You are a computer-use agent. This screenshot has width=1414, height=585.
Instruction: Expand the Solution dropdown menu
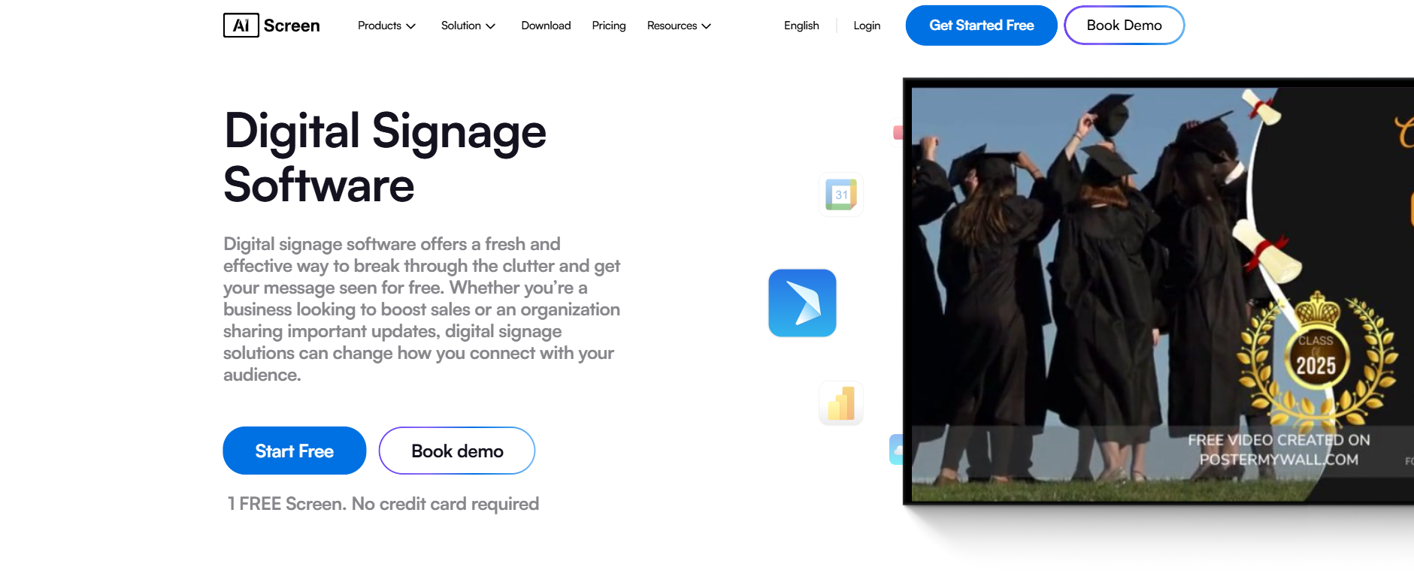[x=468, y=26]
